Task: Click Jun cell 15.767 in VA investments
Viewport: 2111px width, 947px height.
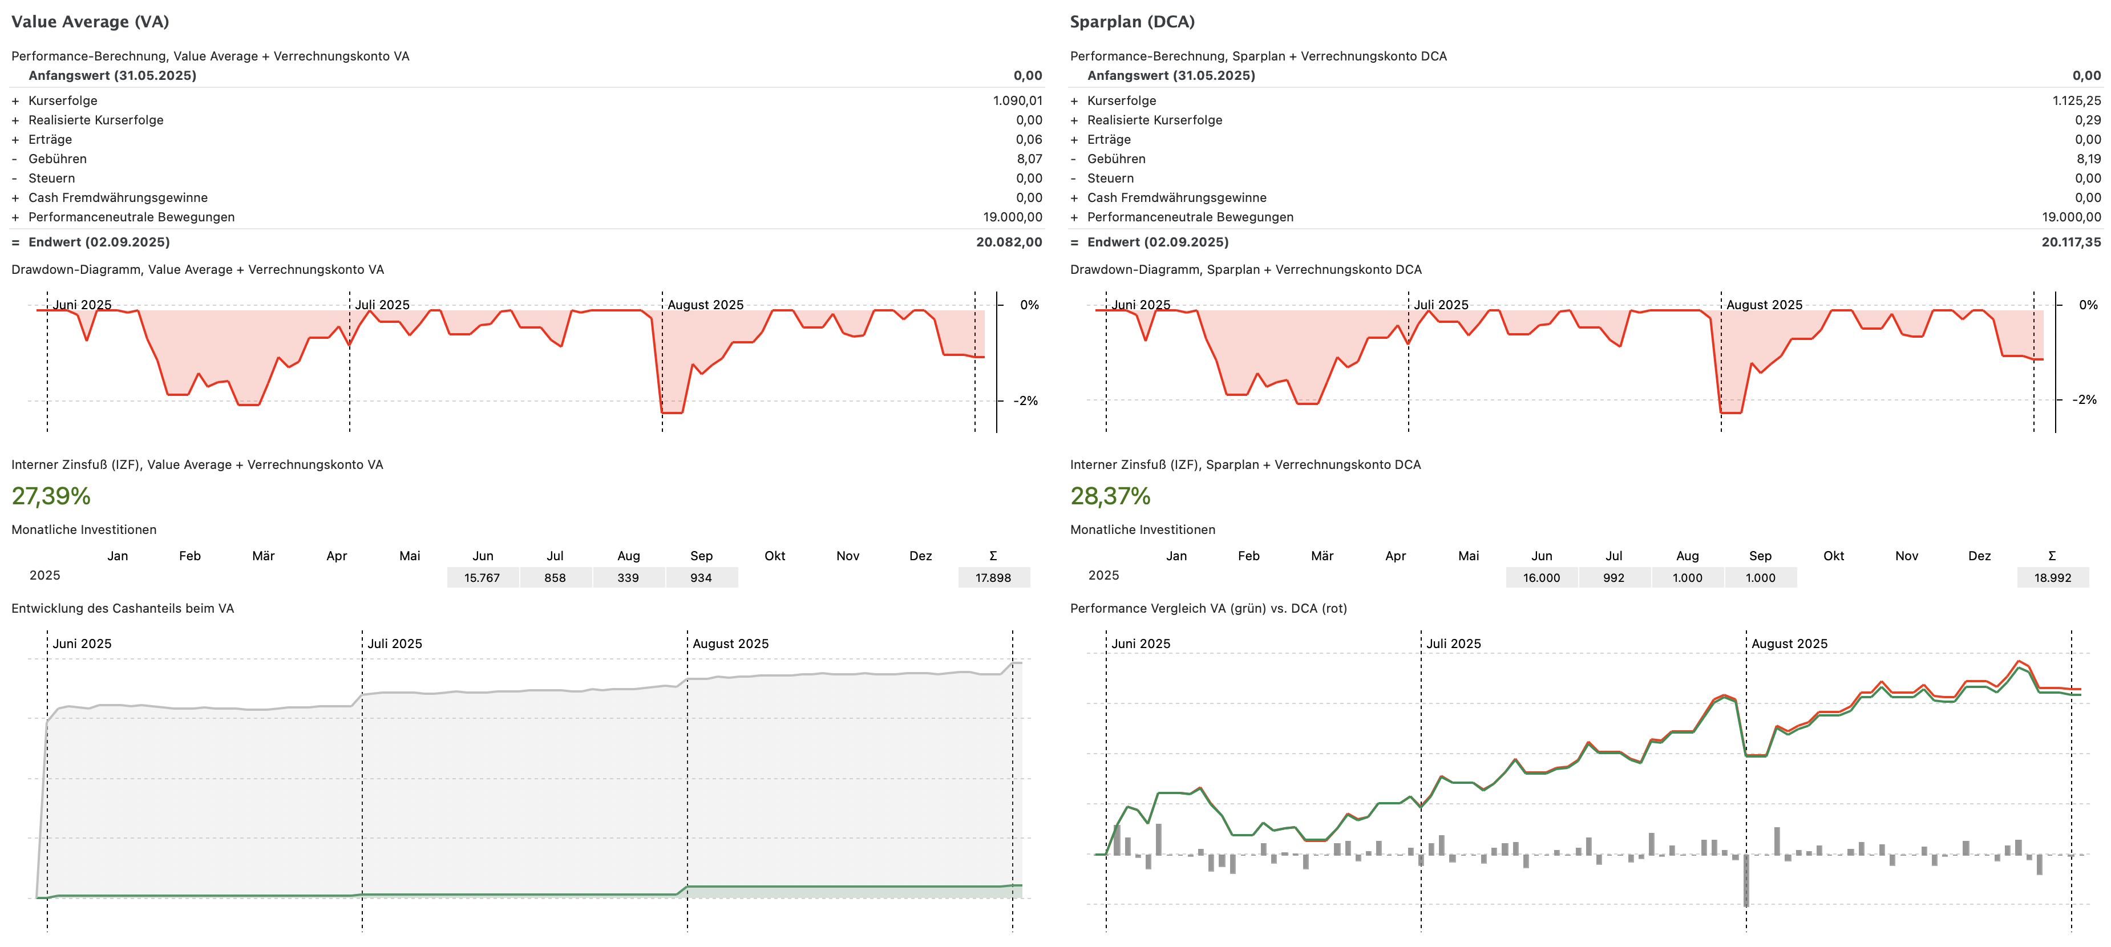Action: (x=482, y=577)
